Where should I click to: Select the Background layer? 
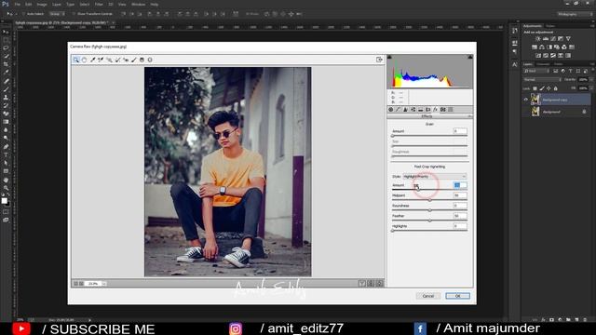pos(557,112)
